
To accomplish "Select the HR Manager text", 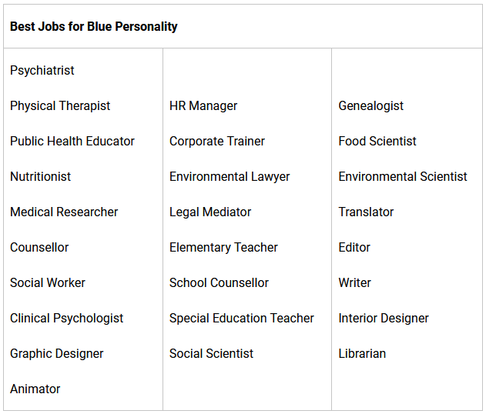I will 203,105.
